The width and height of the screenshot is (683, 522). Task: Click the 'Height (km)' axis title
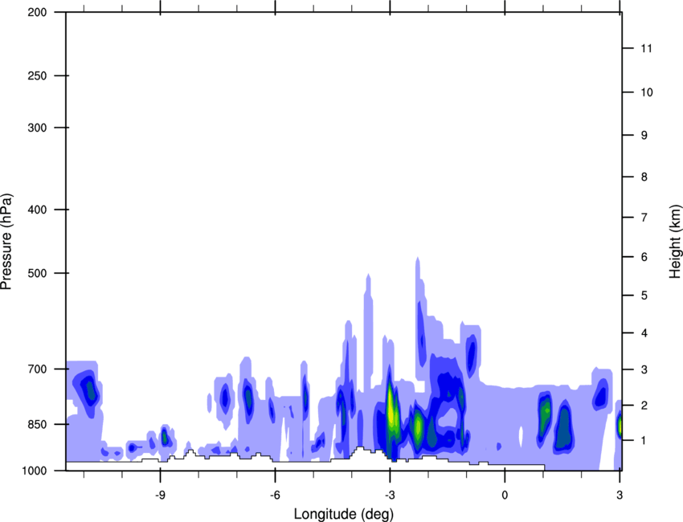(x=675, y=241)
